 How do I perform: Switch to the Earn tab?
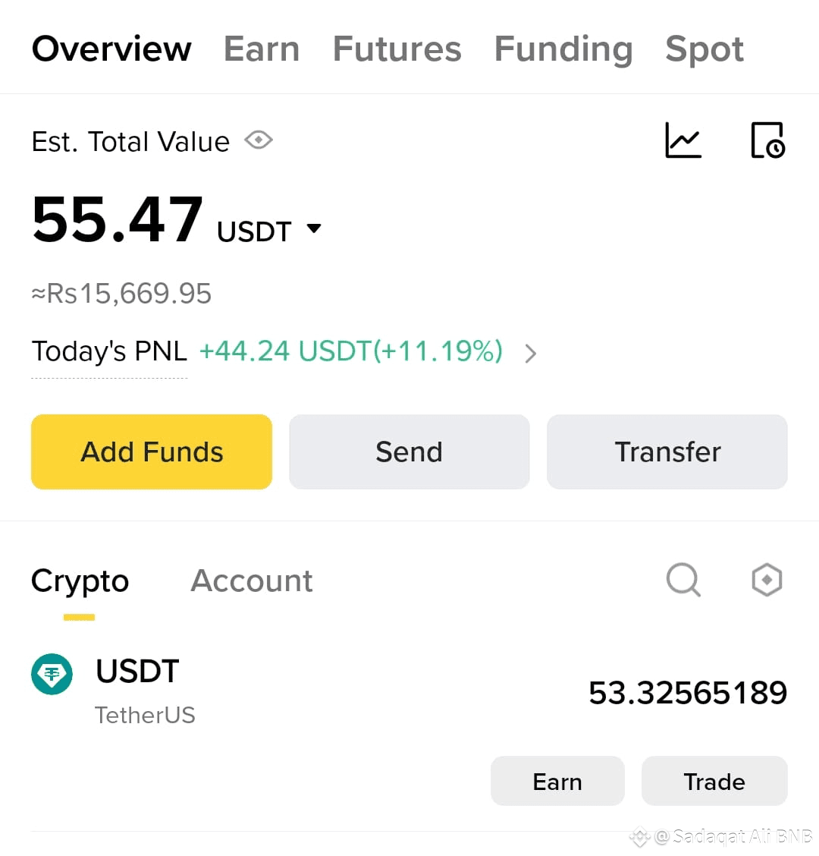[262, 49]
